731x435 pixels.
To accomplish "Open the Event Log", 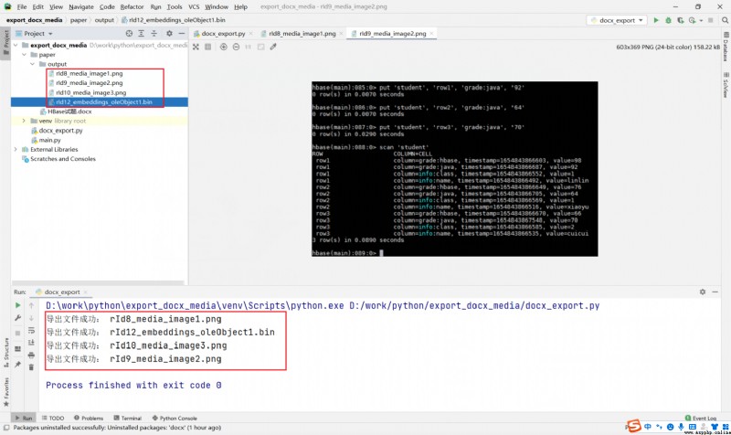I will 700,419.
